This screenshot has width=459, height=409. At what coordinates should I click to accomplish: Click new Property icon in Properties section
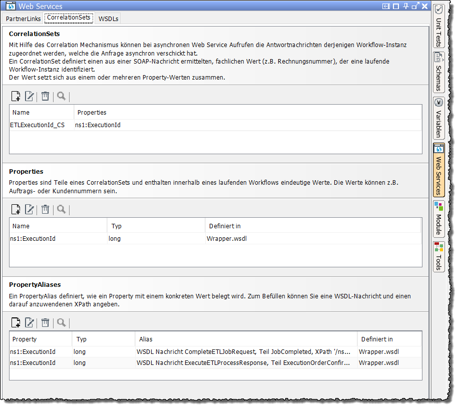[x=16, y=209]
